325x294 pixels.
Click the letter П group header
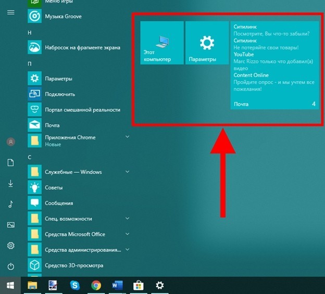tap(30, 64)
